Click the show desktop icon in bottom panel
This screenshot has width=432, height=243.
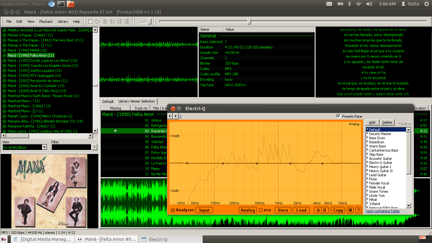coord(4,239)
